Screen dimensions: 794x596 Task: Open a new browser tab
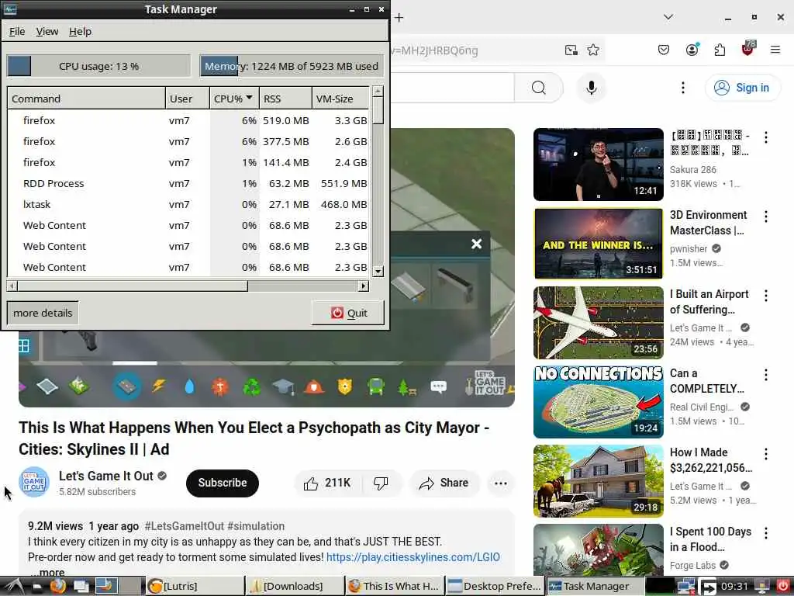[399, 18]
